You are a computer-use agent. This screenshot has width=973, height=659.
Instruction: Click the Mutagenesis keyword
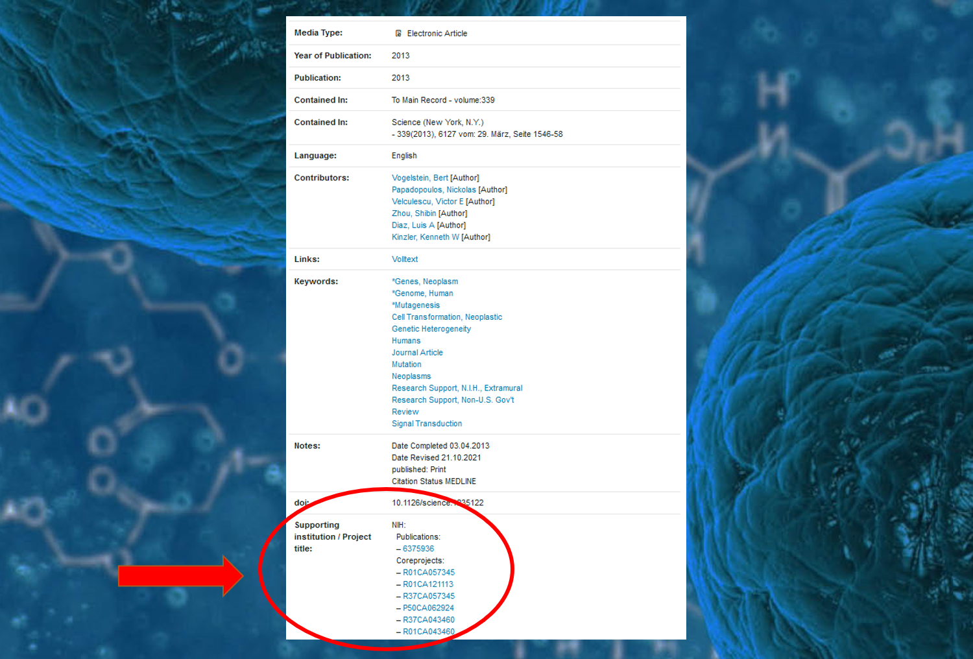click(416, 306)
